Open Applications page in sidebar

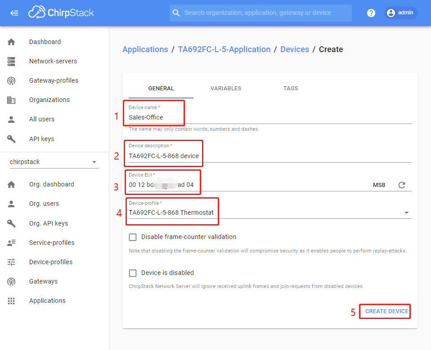[47, 301]
